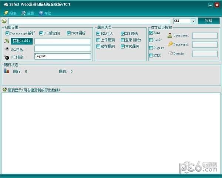Focus the Url包含 input field
The image size is (222, 178).
click(x=63, y=49)
